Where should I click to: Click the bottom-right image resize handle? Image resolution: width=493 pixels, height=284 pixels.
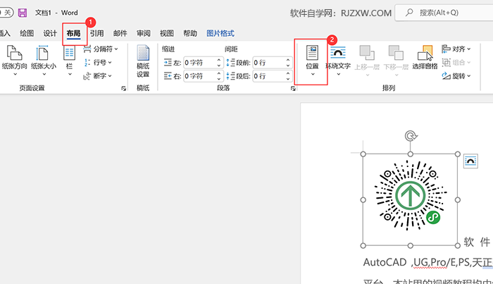(x=458, y=245)
